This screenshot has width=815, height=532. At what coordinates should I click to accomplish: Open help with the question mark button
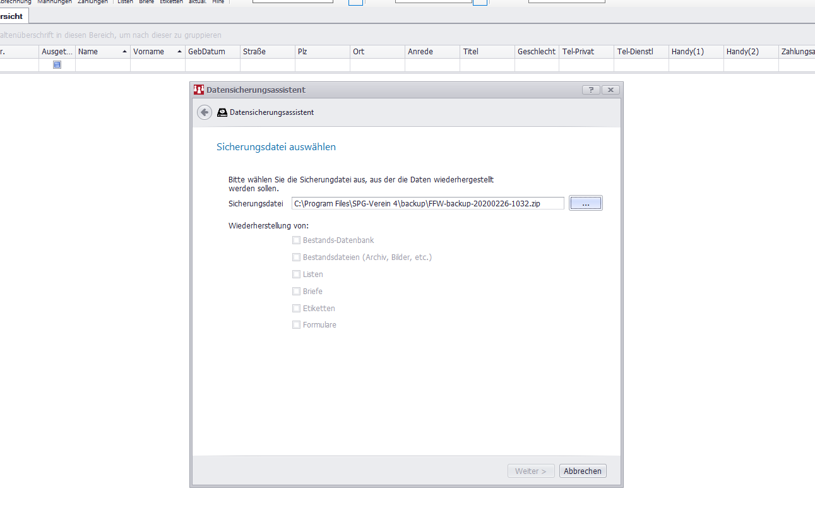click(591, 90)
